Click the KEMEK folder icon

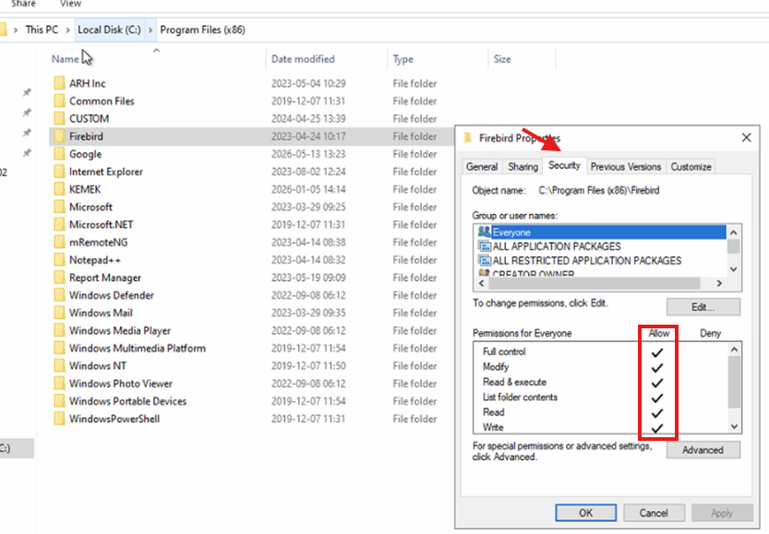pos(59,189)
